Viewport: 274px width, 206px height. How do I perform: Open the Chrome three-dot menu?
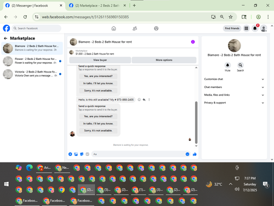268,17
